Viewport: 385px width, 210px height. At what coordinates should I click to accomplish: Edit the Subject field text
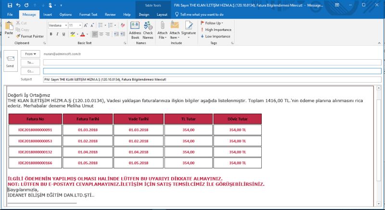point(212,79)
